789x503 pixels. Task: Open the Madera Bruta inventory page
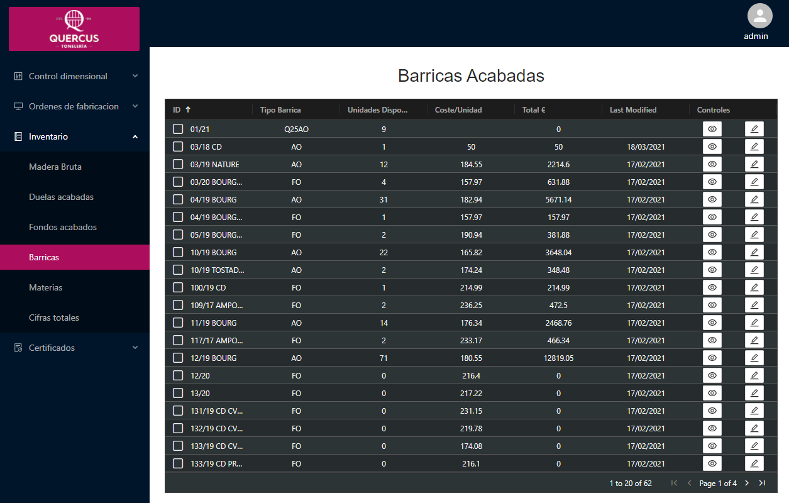55,167
